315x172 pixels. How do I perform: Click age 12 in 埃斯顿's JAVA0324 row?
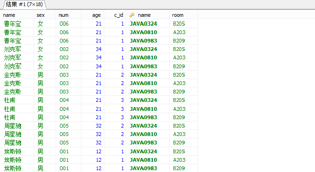click(99, 151)
